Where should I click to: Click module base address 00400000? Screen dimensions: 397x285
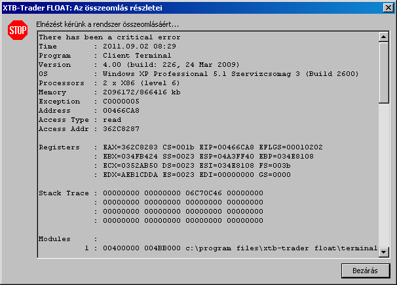[x=121, y=248]
